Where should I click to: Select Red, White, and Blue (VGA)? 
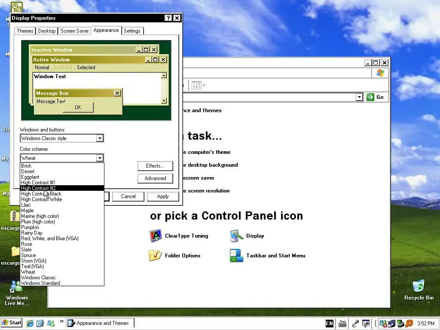pos(62,238)
